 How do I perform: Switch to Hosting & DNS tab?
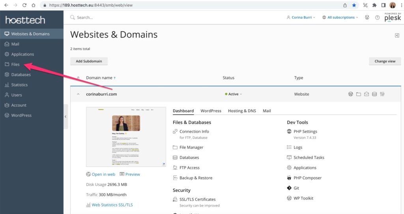tap(242, 111)
